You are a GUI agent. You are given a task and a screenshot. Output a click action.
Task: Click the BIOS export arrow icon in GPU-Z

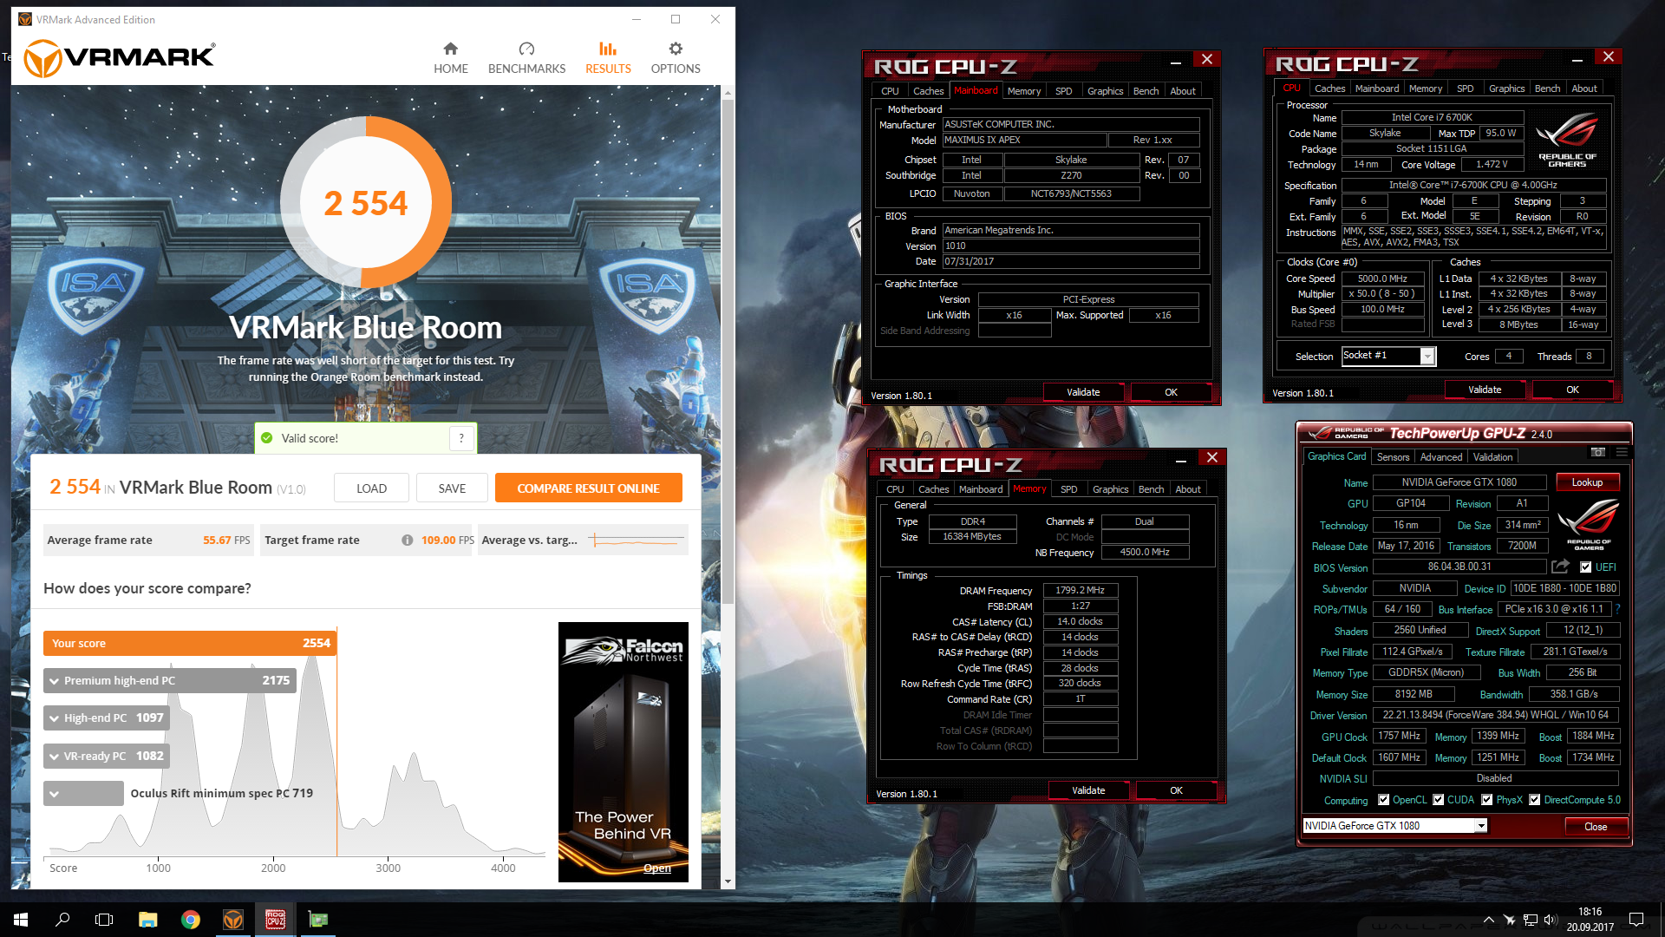coord(1560,567)
